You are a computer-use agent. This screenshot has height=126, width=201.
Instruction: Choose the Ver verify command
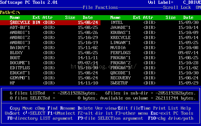point(99,108)
